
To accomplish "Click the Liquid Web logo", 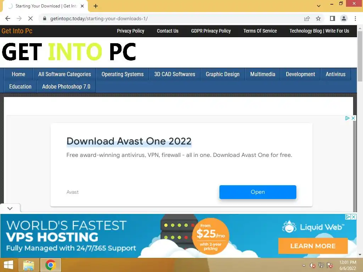I will pyautogui.click(x=313, y=227).
